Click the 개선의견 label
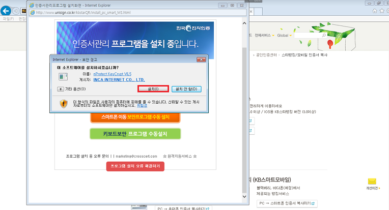 point(373,188)
